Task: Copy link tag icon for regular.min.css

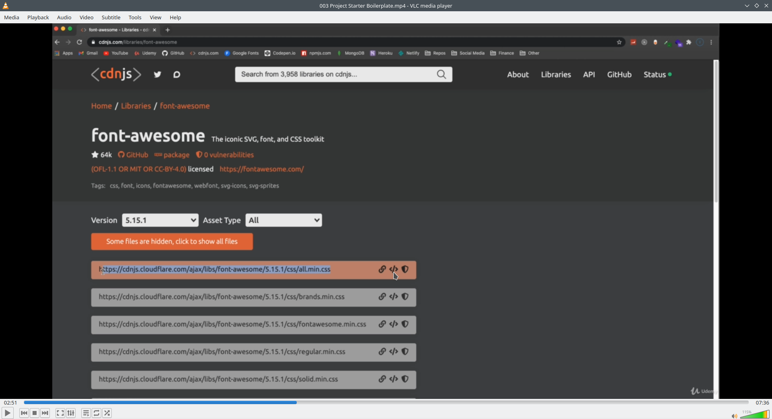Action: [x=394, y=351]
